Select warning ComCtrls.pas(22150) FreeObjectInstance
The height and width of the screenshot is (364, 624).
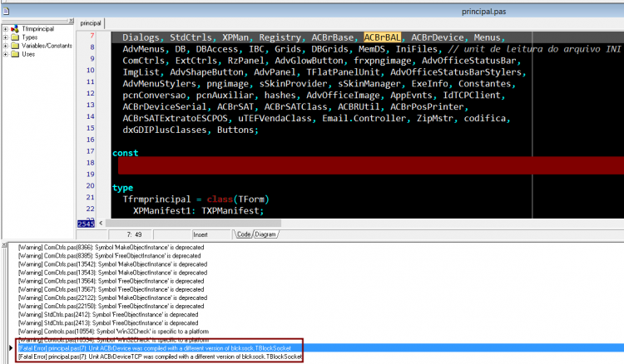tap(111, 306)
